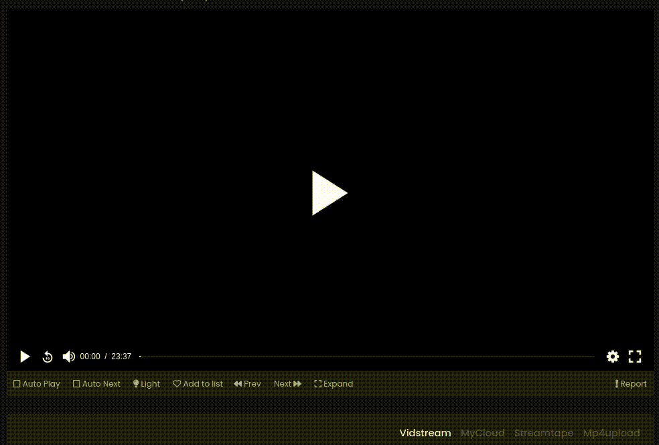Switch to the MyCloud server

pos(482,433)
